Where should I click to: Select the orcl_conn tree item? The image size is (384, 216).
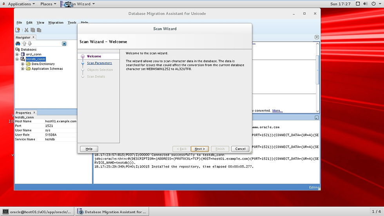tap(34, 54)
